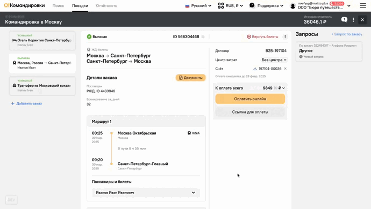Open order three-dot menu beside Вернуть билеты
The height and width of the screenshot is (209, 371).
[285, 37]
